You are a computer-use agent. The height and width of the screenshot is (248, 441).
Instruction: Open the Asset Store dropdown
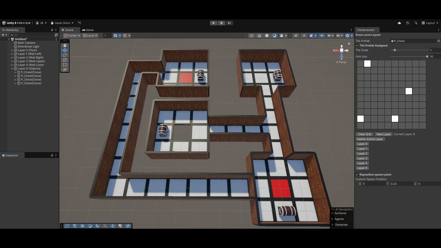(62, 23)
